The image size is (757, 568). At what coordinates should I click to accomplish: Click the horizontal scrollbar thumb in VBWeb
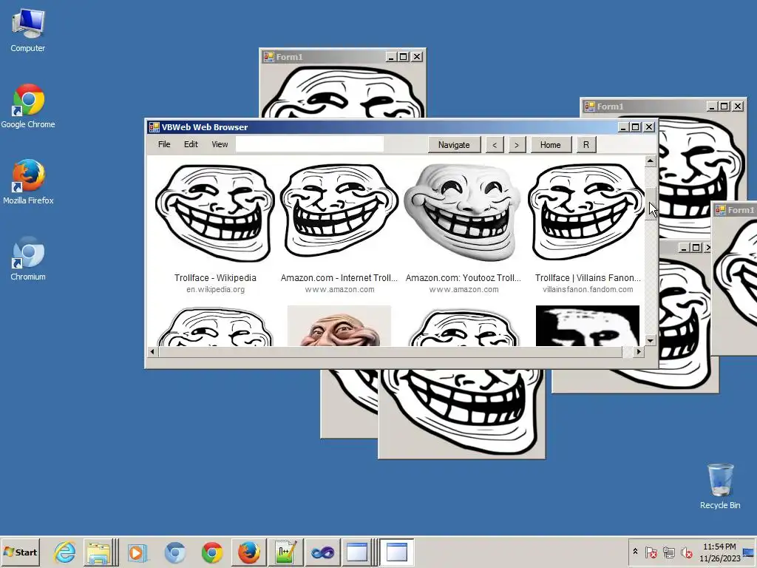point(390,351)
